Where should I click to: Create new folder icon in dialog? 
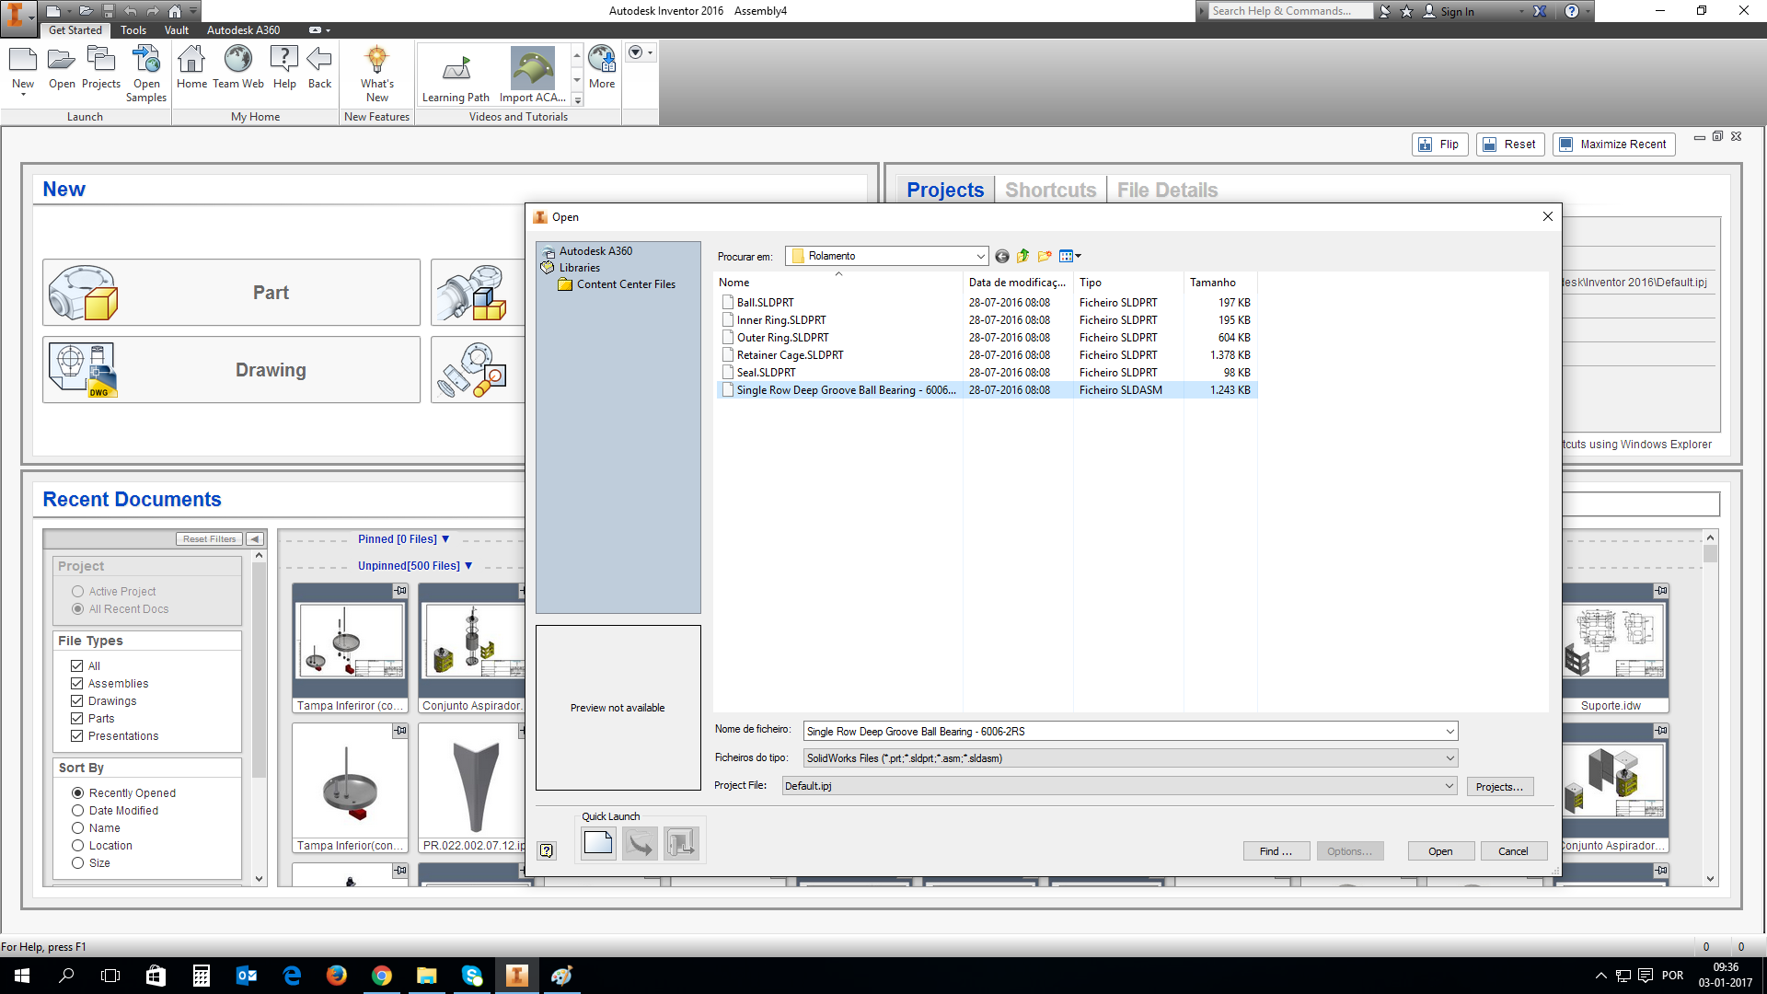point(1045,257)
